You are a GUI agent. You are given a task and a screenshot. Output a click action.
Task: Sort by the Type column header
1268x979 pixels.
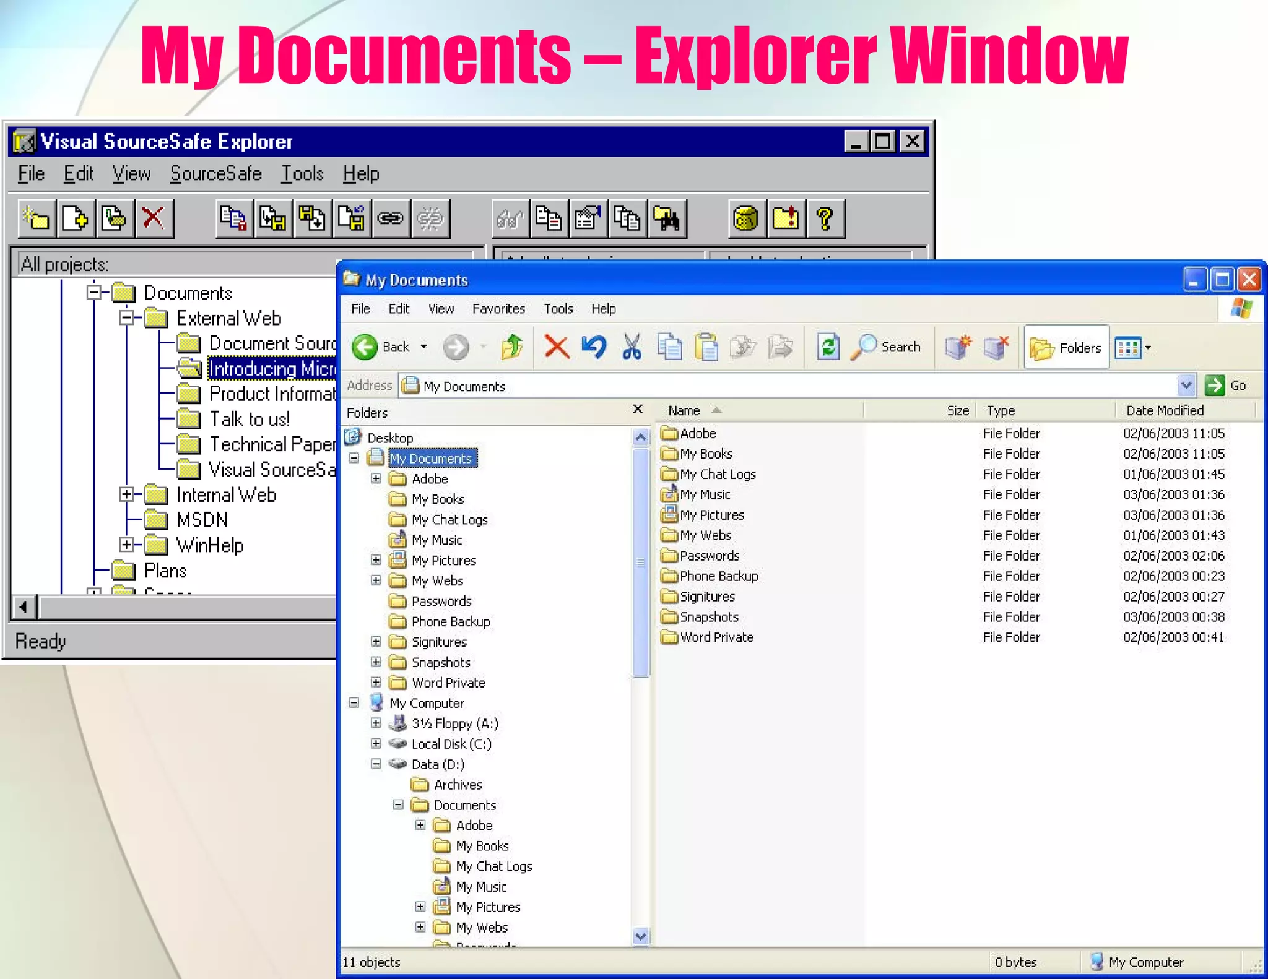tap(1046, 410)
